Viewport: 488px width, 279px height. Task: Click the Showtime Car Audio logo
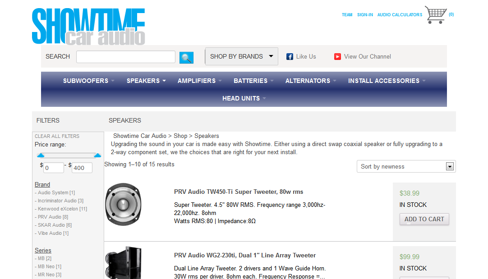point(88,27)
